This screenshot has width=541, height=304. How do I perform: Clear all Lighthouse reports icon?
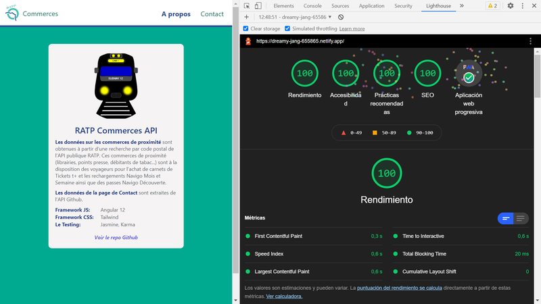(341, 17)
